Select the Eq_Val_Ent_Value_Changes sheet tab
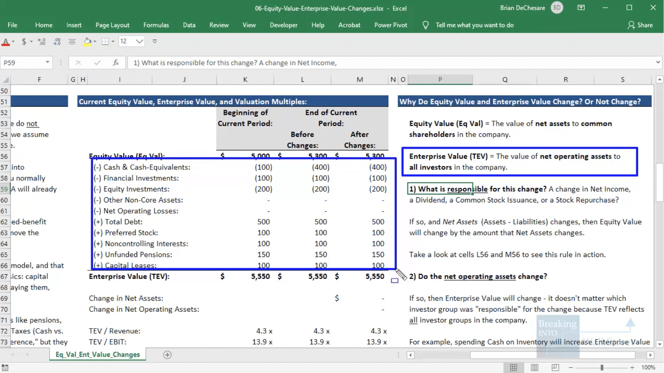 [98, 355]
